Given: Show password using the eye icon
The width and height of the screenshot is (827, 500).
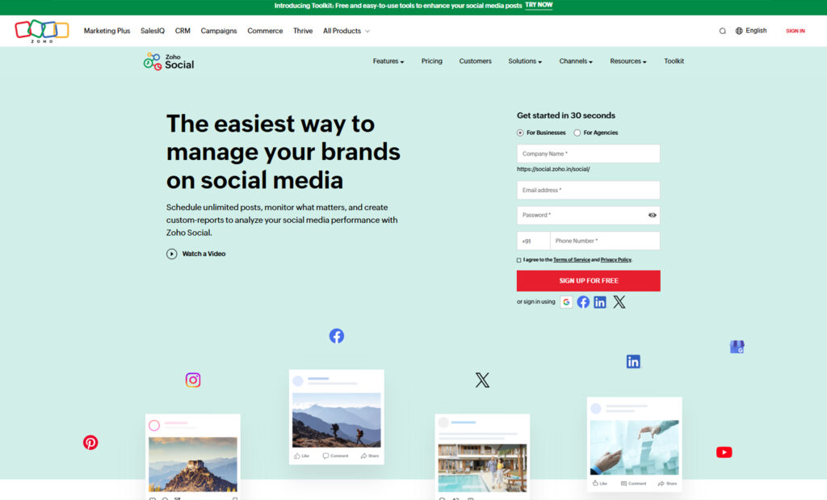Looking at the screenshot, I should 652,216.
